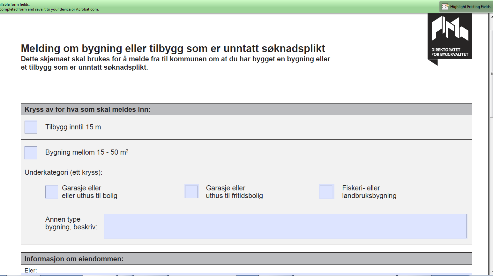Click the 'Fiskeri- eller landbruksbygning' label text
This screenshot has height=276, width=493.
[x=369, y=192]
